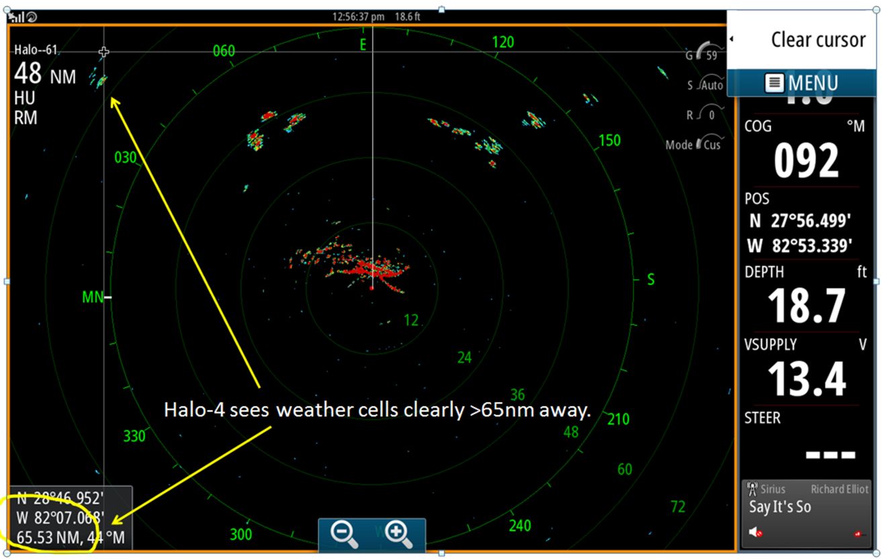Click the 030 bearing label
This screenshot has height=560, width=882.
[x=126, y=158]
